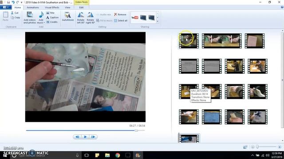The height and width of the screenshot is (159, 284).
Task: Add a Caption to the clip
Action: tap(52, 18)
